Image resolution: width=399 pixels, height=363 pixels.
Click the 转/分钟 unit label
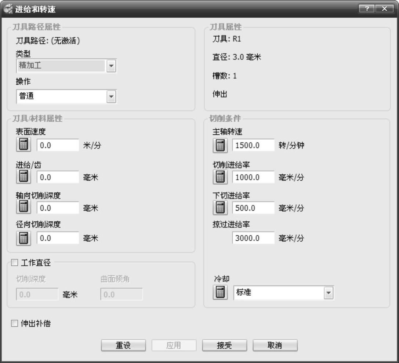[291, 145]
